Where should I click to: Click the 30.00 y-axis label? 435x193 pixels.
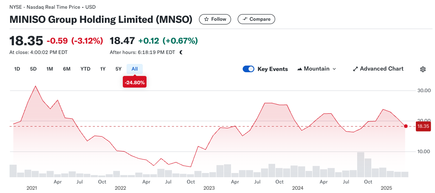(424, 91)
